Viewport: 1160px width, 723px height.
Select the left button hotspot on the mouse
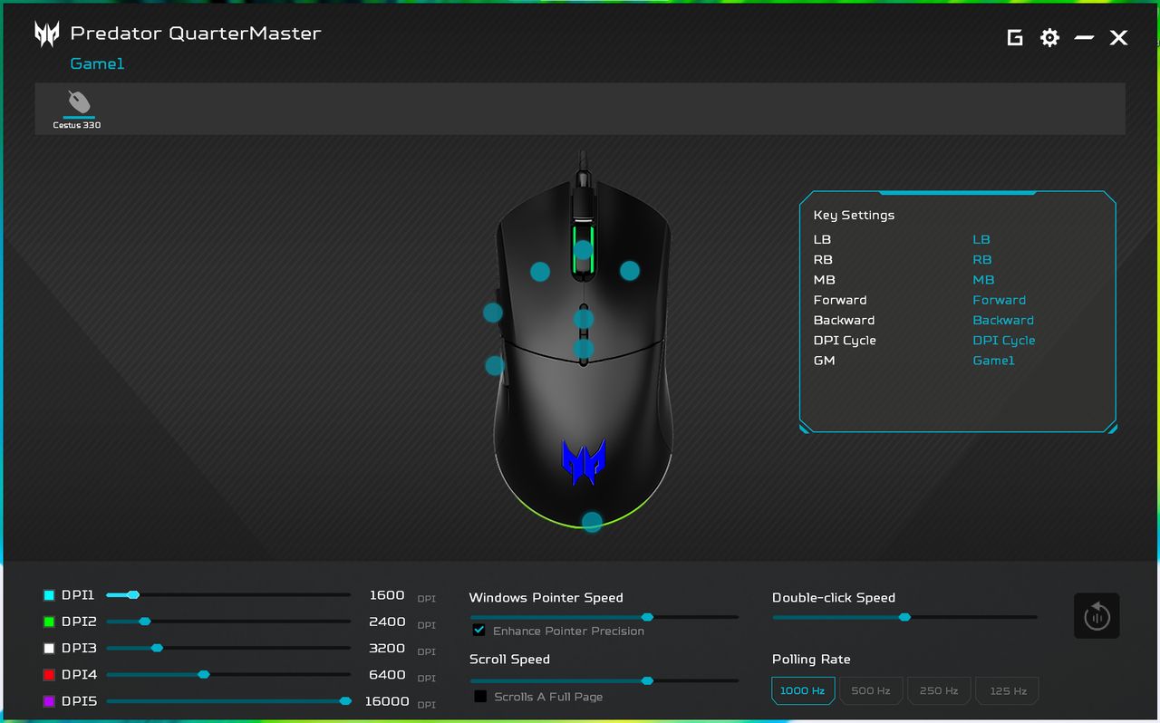(540, 271)
